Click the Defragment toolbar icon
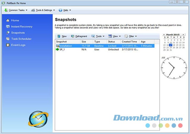 pos(73,36)
